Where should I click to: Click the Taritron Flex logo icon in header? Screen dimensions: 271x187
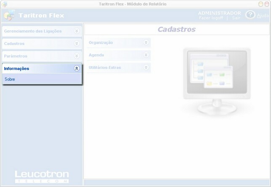[9, 15]
